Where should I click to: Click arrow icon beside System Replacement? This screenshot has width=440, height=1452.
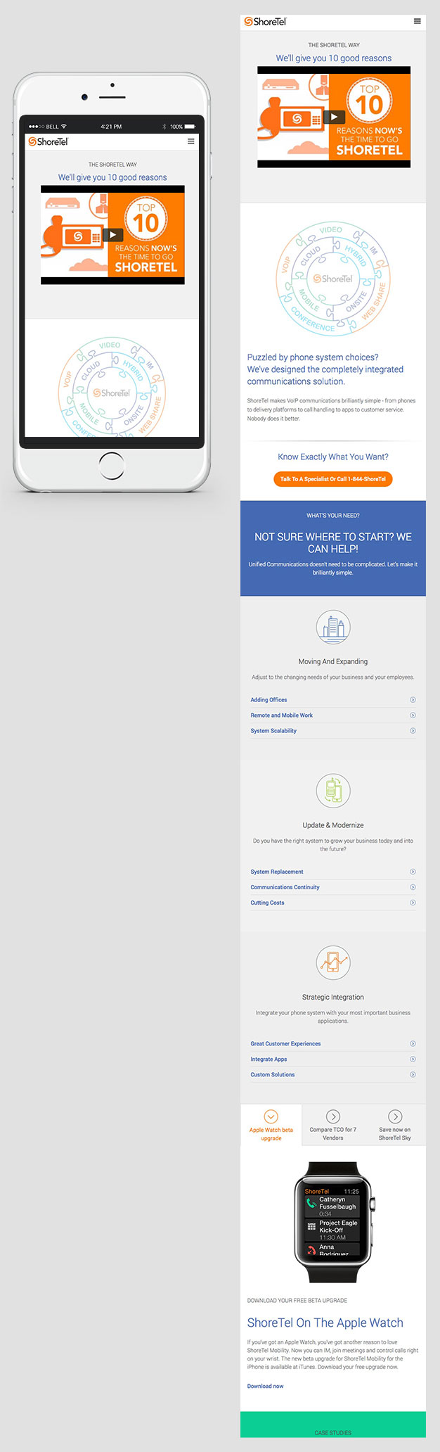[x=413, y=872]
